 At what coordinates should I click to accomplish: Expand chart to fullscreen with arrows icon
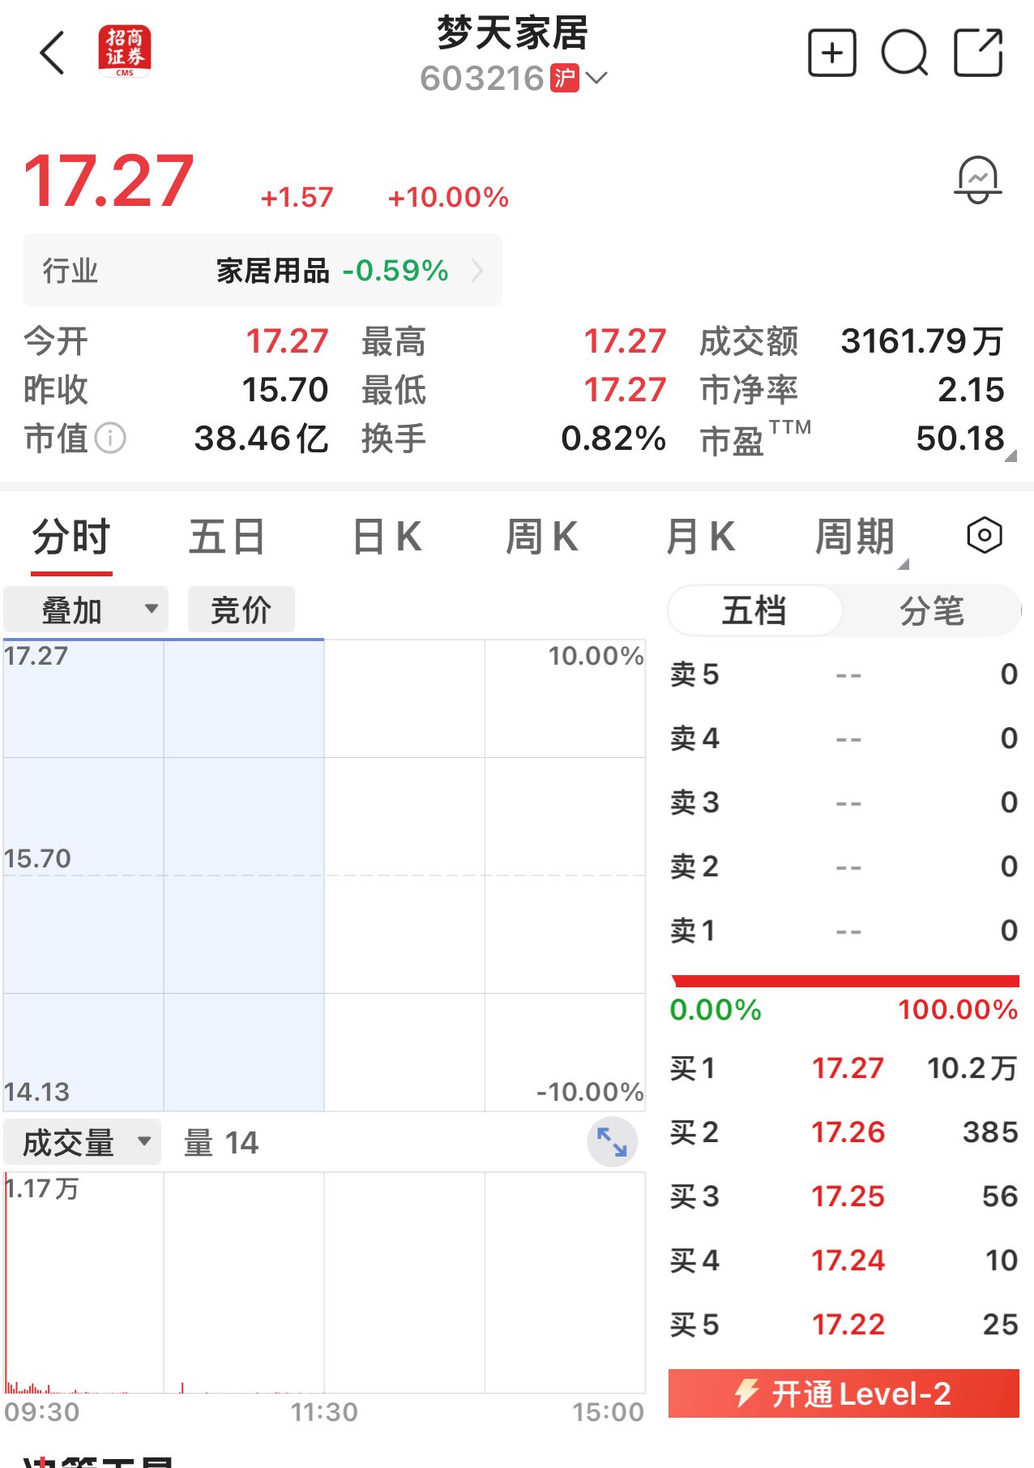[x=612, y=1142]
